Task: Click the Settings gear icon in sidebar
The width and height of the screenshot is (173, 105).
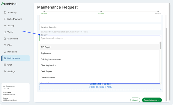Action: [x=5, y=71]
